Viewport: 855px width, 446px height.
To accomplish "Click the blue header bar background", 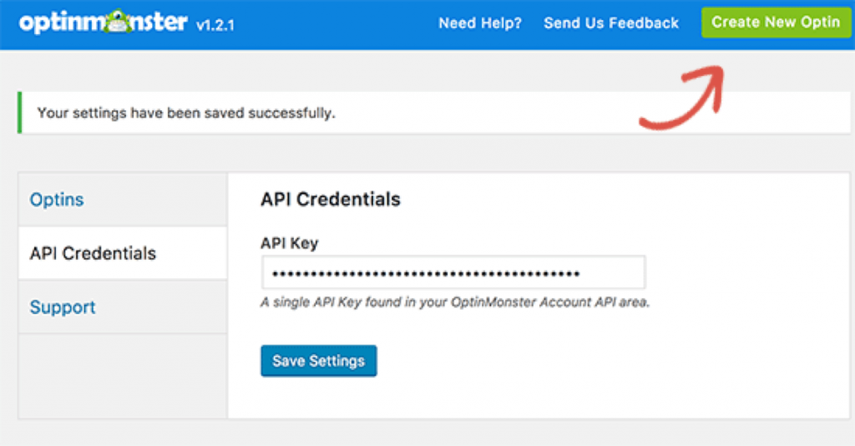I will click(338, 23).
